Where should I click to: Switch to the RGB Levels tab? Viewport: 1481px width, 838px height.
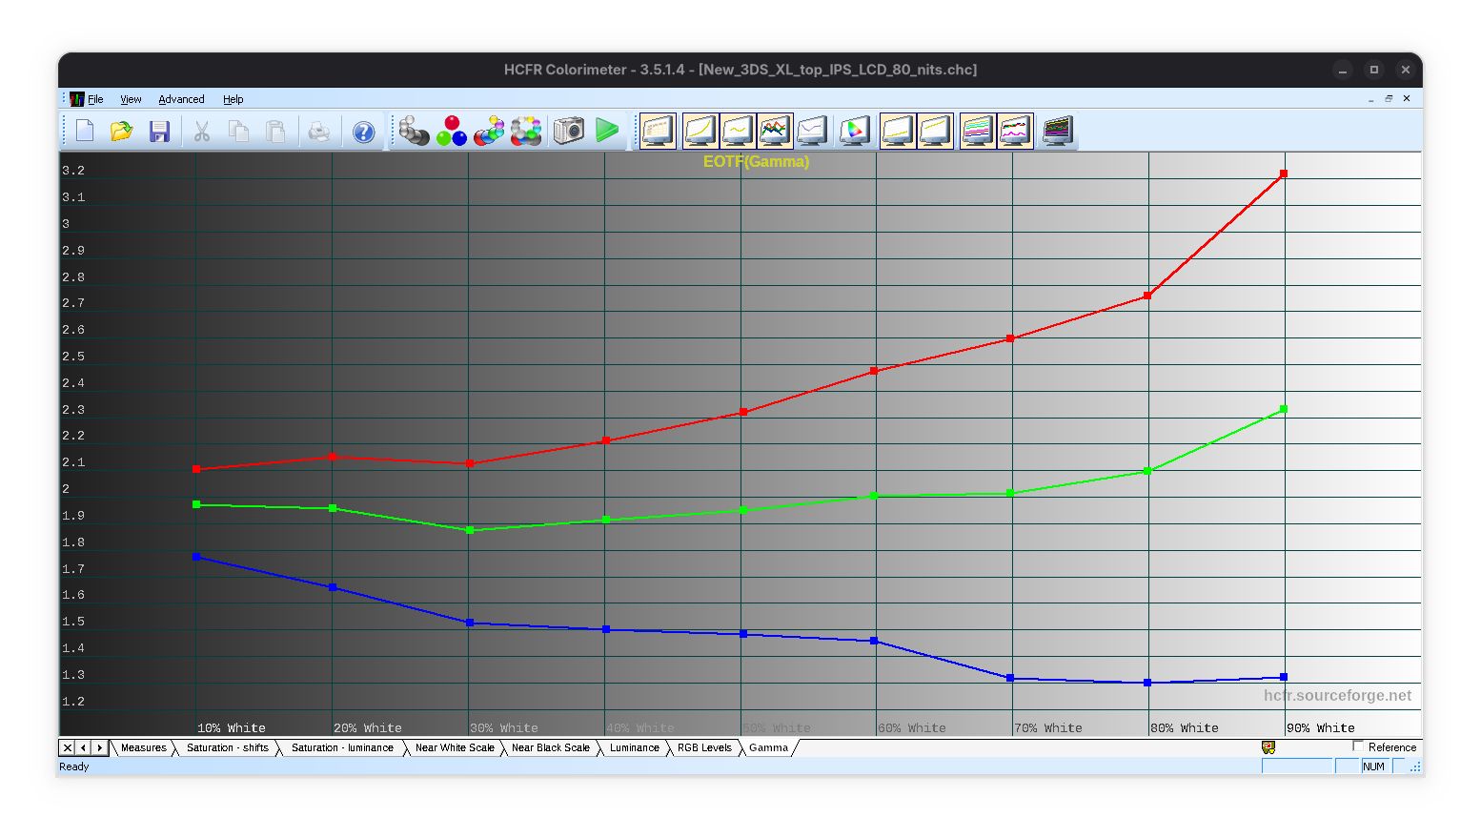(x=704, y=748)
